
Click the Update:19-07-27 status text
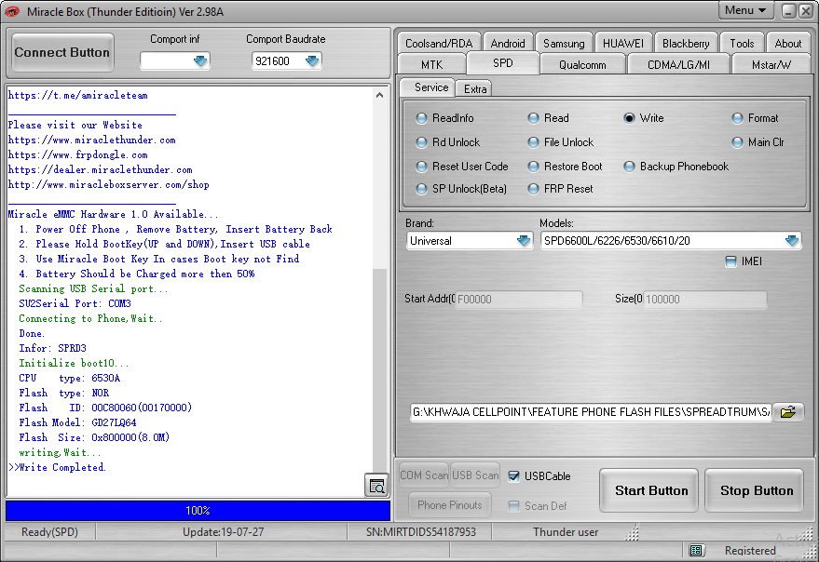click(223, 531)
